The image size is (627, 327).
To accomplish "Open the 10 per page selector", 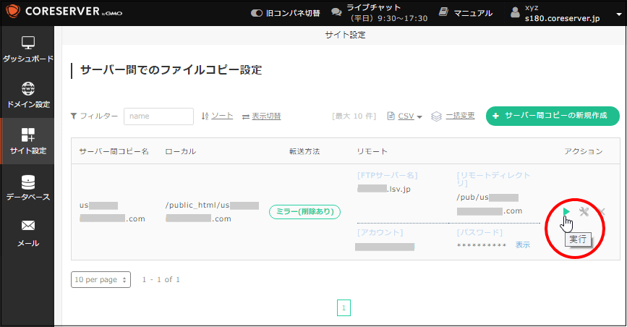I will [101, 279].
